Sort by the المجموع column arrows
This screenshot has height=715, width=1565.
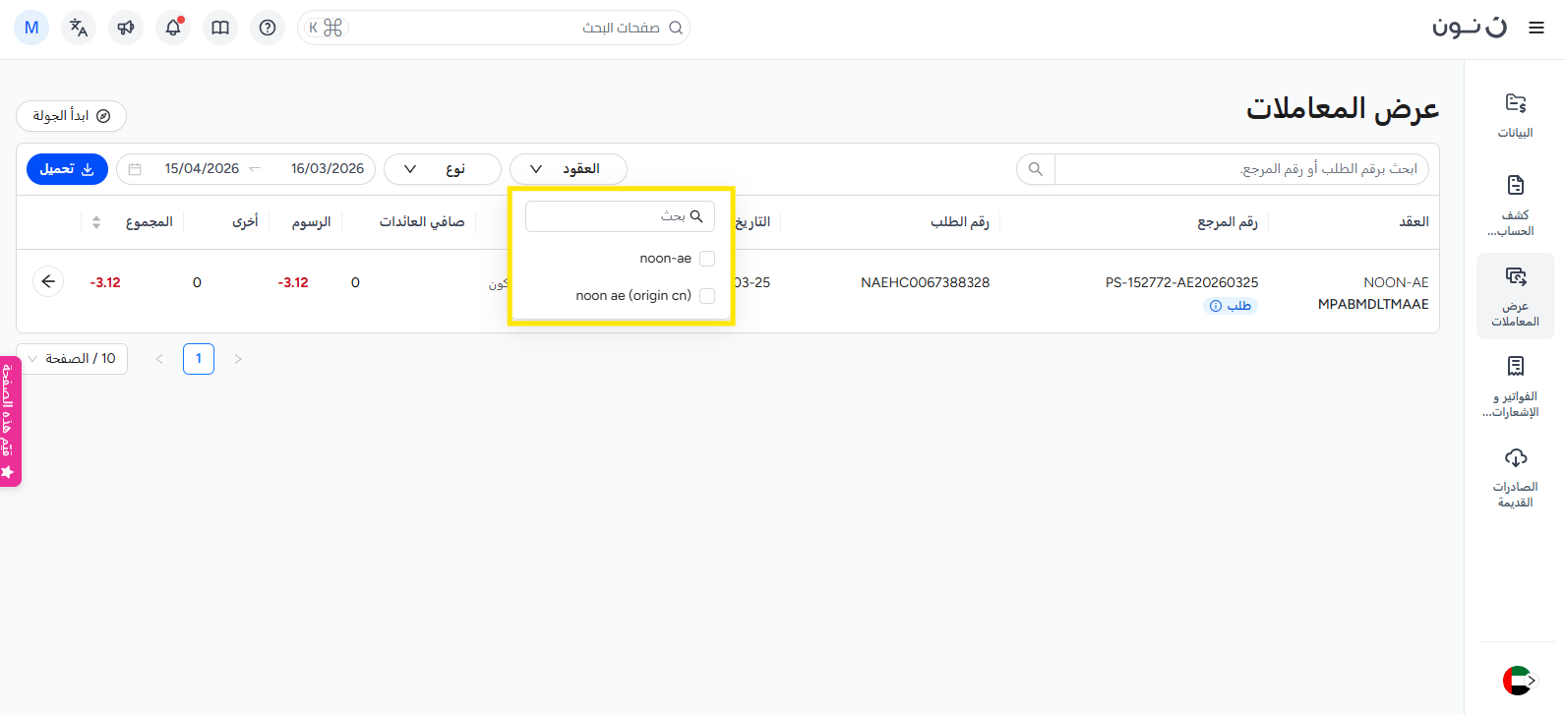(x=96, y=222)
